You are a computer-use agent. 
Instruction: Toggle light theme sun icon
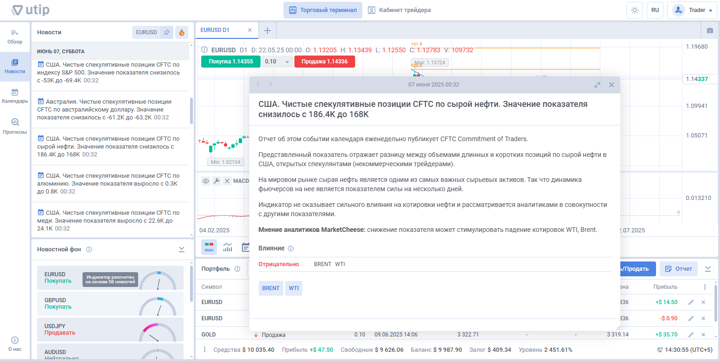(x=635, y=10)
